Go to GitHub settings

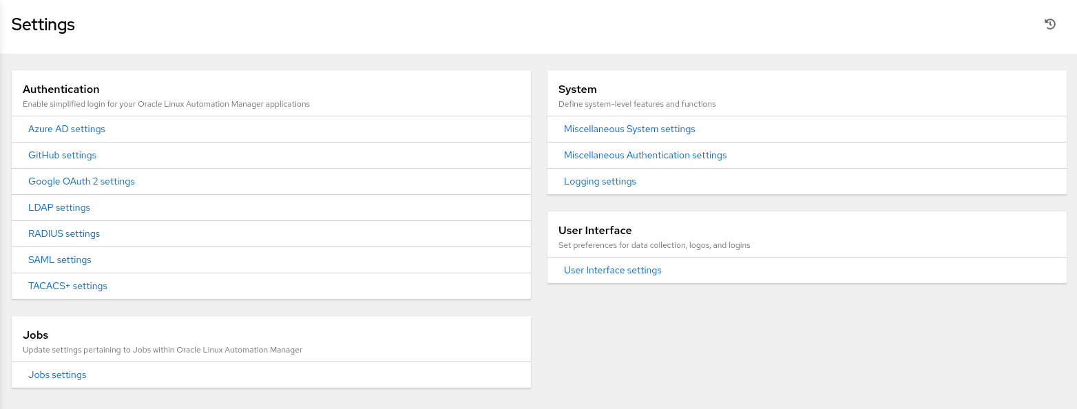click(62, 155)
